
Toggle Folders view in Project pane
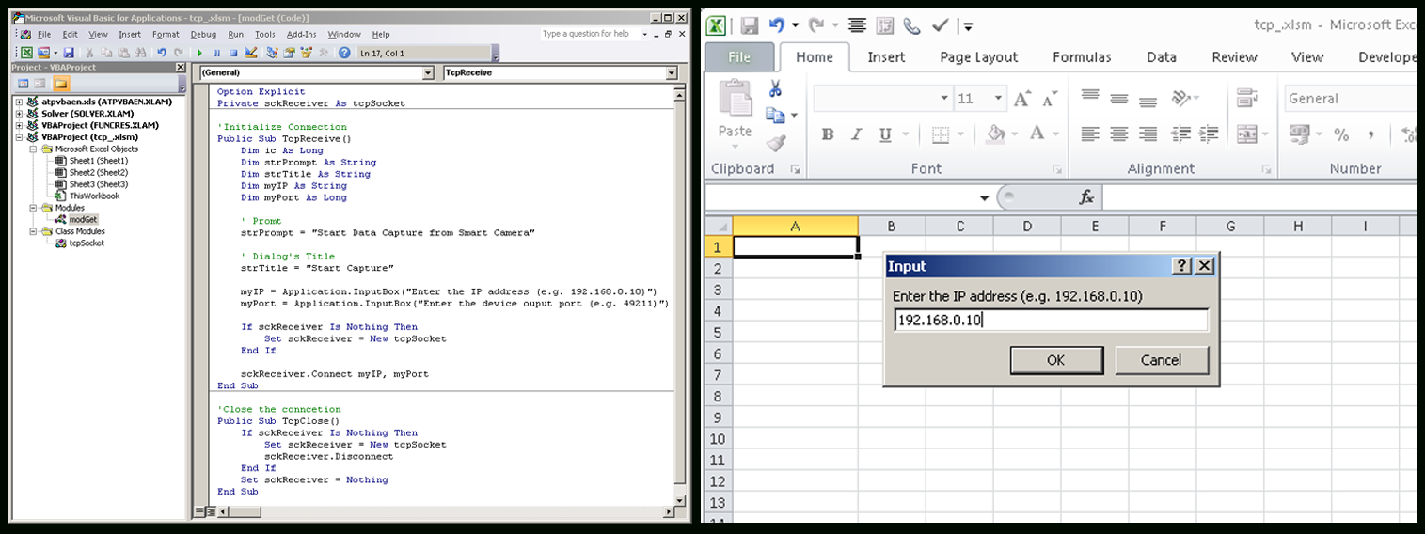click(x=60, y=84)
